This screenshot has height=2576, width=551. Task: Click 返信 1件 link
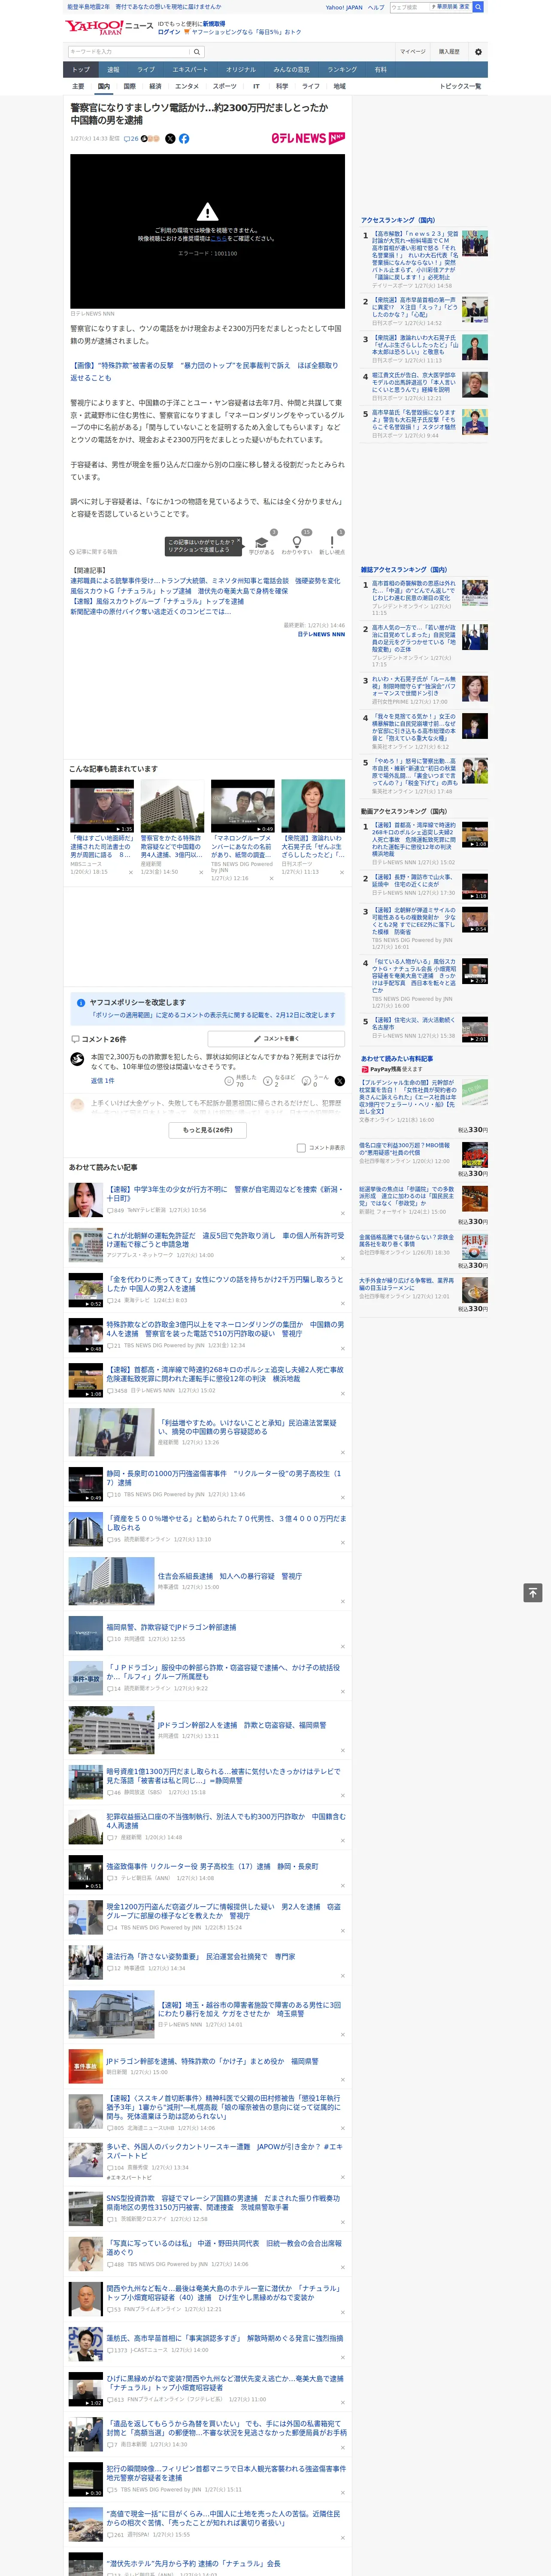pos(102,1081)
